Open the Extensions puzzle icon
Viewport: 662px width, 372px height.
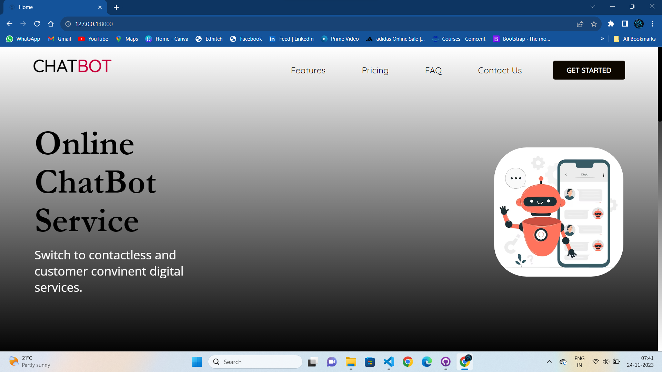click(x=611, y=24)
